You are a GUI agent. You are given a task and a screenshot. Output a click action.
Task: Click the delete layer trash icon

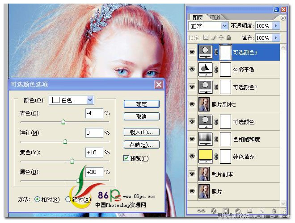point(274,211)
